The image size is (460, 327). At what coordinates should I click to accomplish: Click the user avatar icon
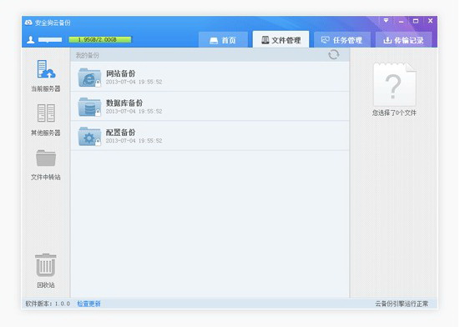31,39
